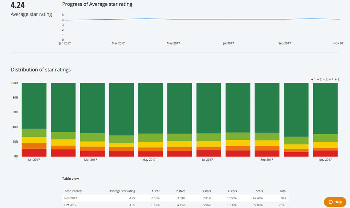Toggle the 1-star red legend dot
The height and width of the screenshot is (208, 350).
point(312,79)
